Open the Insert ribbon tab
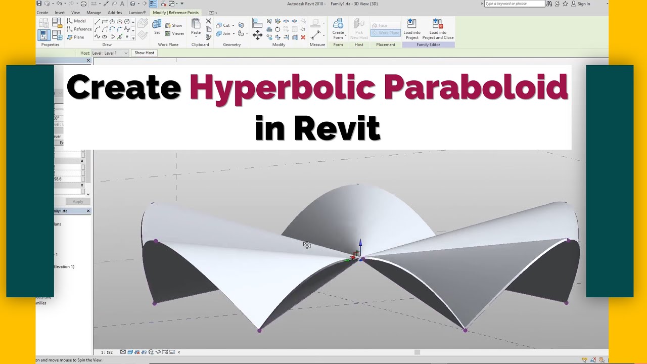Image resolution: width=647 pixels, height=364 pixels. tap(60, 13)
